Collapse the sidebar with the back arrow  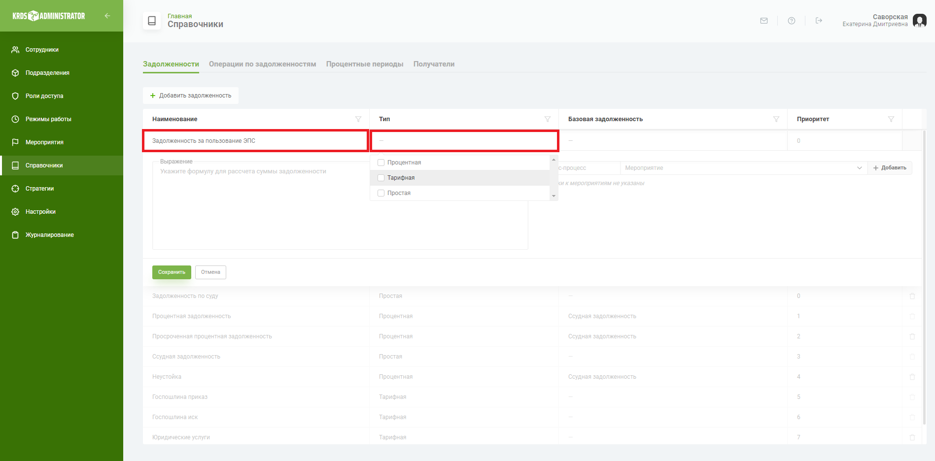coord(107,16)
